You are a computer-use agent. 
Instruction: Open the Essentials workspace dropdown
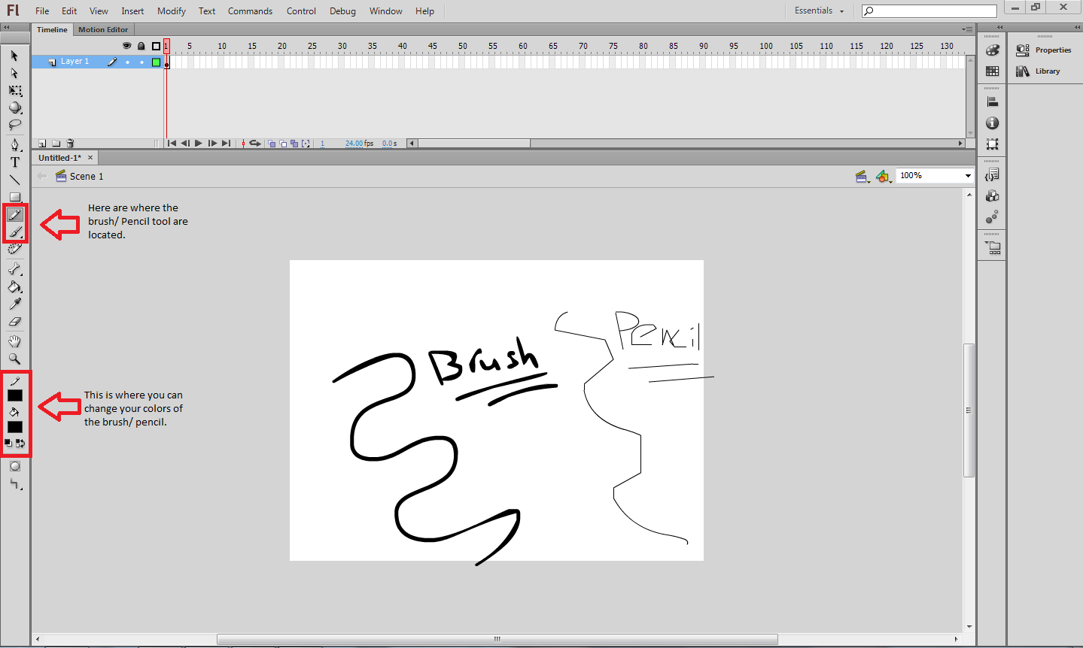pyautogui.click(x=818, y=11)
